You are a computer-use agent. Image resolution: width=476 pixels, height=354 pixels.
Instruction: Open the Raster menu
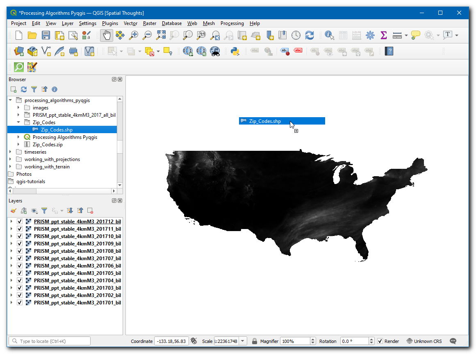pos(150,23)
